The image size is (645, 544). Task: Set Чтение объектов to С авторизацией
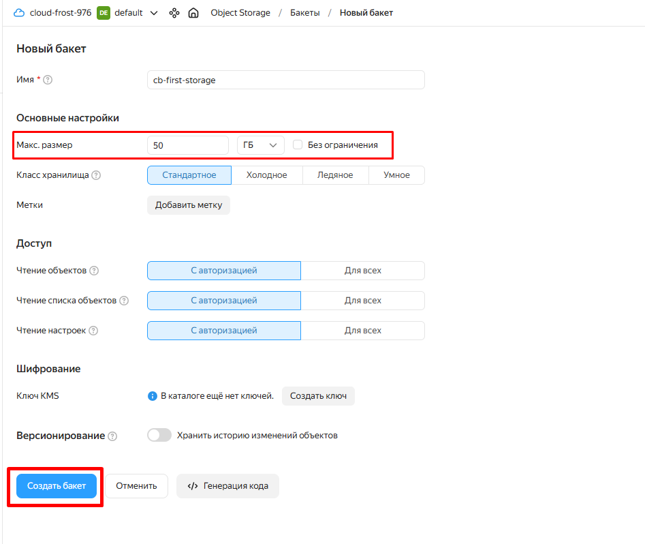(x=224, y=271)
